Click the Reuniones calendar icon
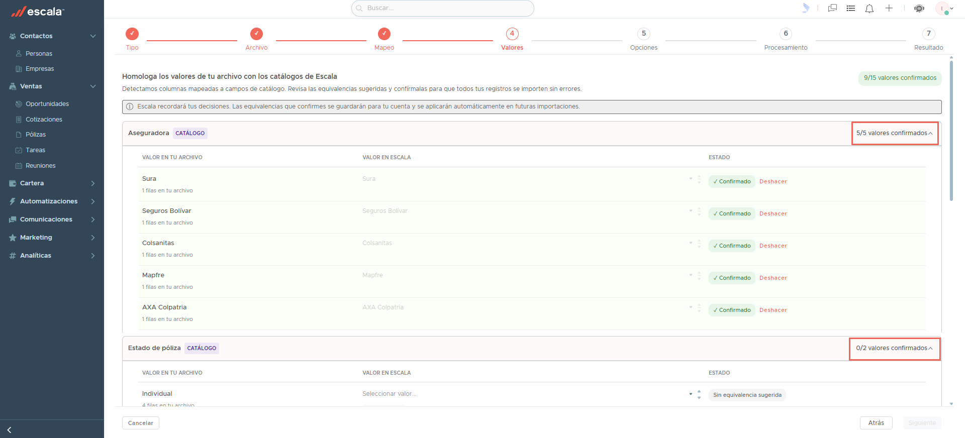The height and width of the screenshot is (438, 965). (x=19, y=166)
